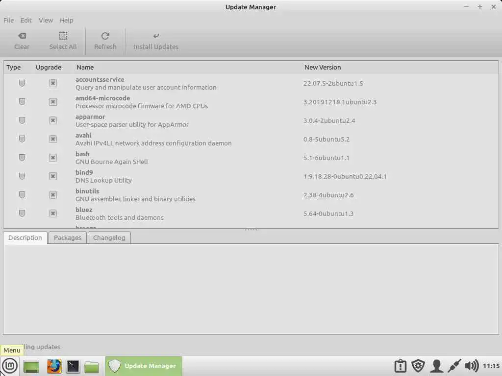Click the shield type icon for binutils
Screen dimensions: 502x376
click(x=22, y=195)
